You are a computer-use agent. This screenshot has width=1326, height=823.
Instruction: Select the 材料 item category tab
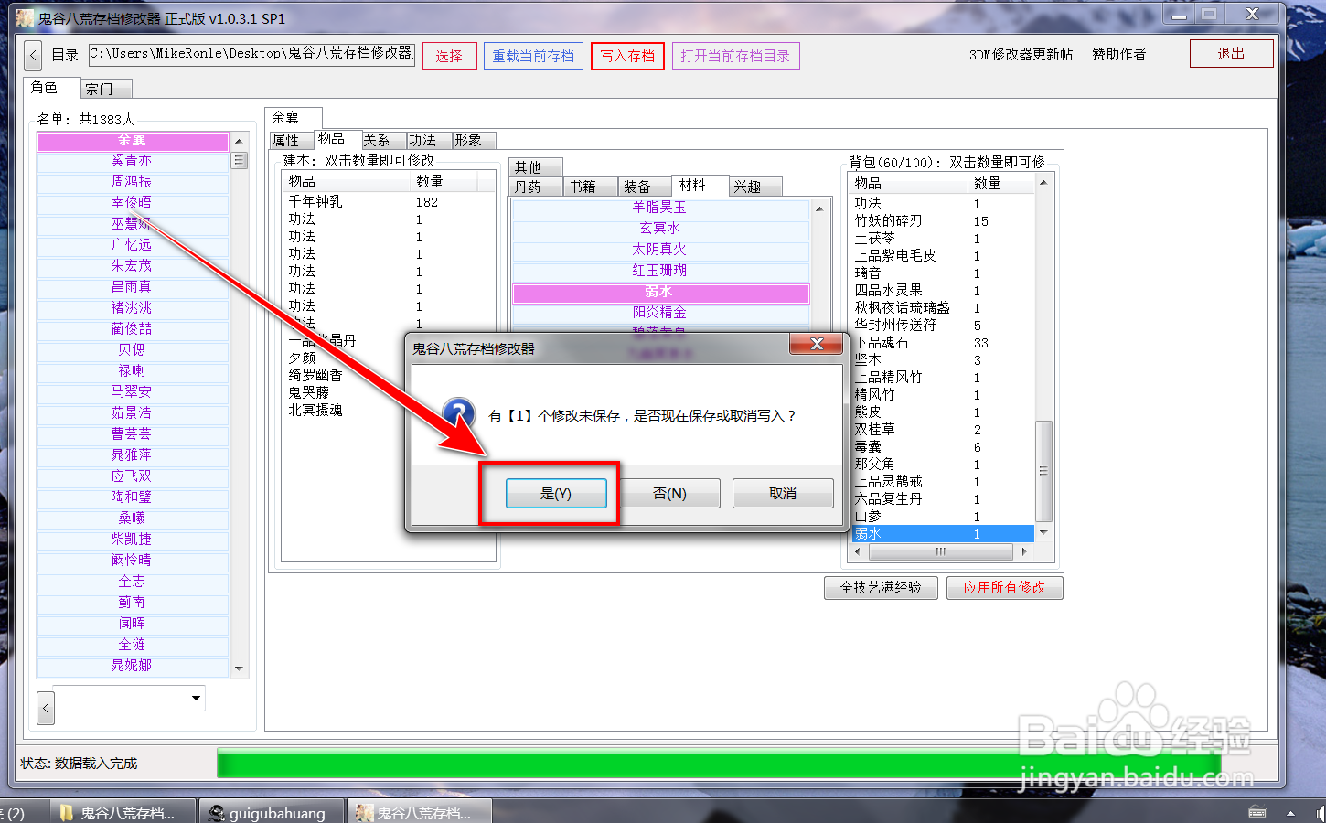click(x=700, y=186)
